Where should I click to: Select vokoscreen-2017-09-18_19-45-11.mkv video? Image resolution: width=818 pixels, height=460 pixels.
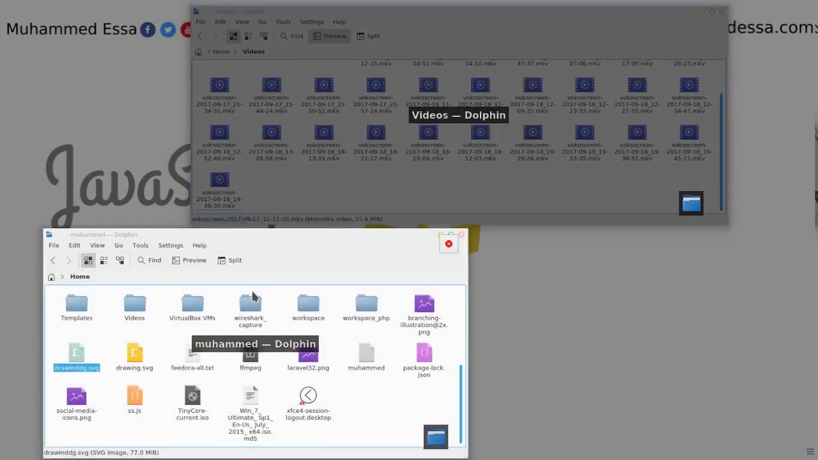(x=689, y=143)
